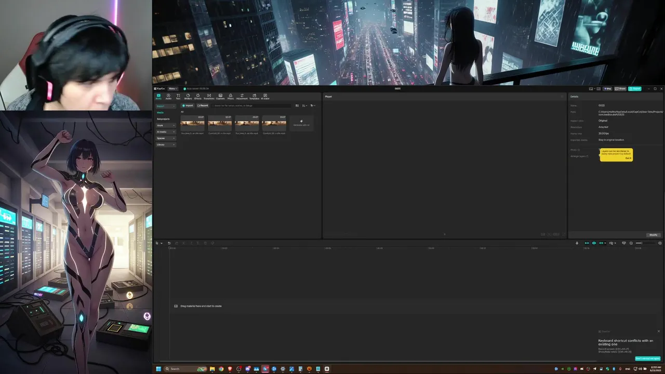Click the Import button
The height and width of the screenshot is (374, 665).
(188, 105)
